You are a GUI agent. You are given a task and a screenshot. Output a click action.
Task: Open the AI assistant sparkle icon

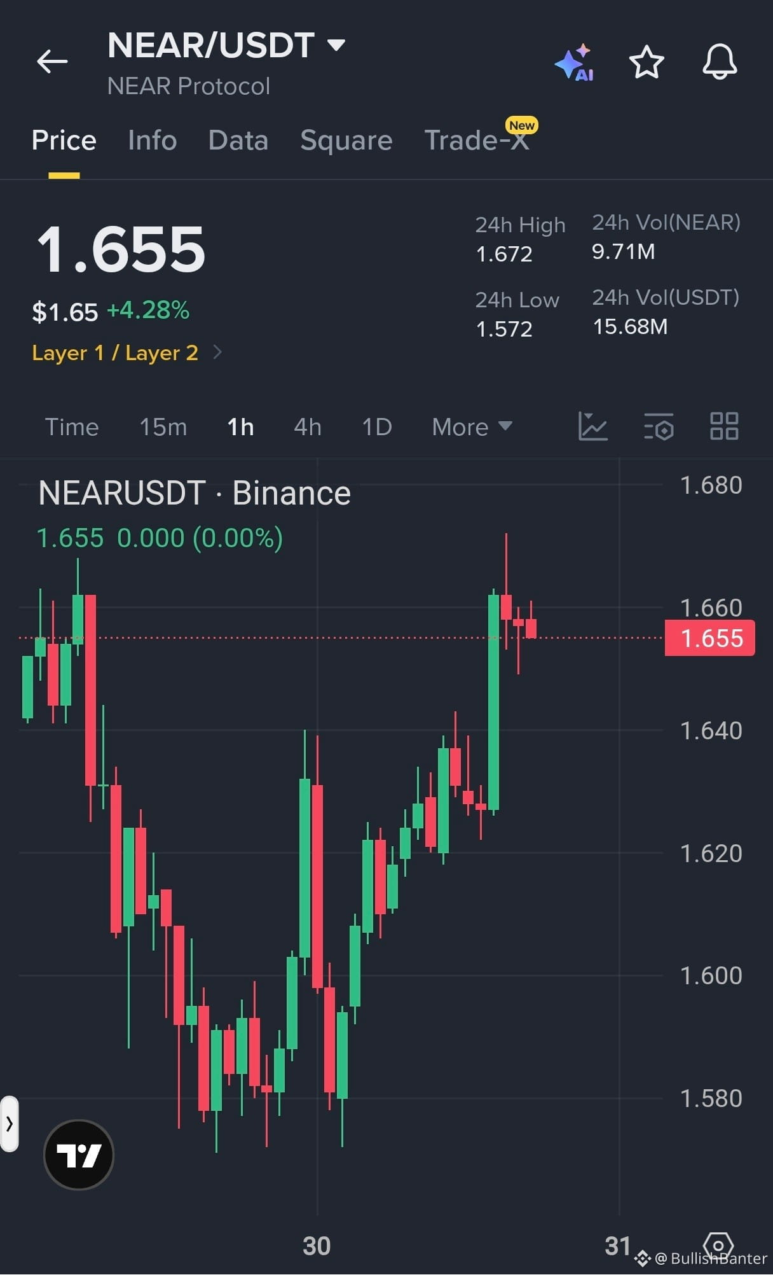click(574, 62)
